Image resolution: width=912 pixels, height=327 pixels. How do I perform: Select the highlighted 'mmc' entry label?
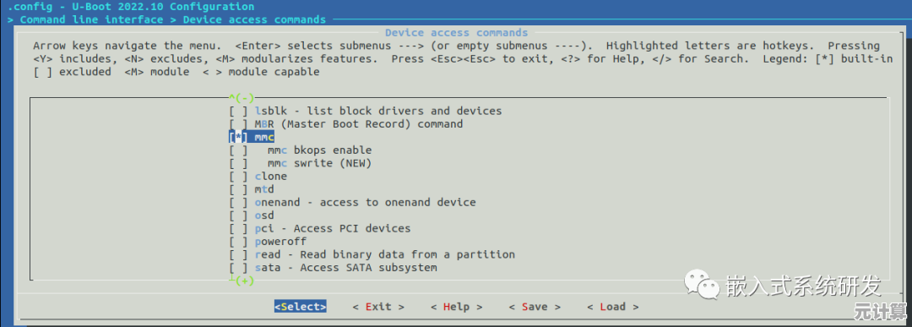(264, 138)
